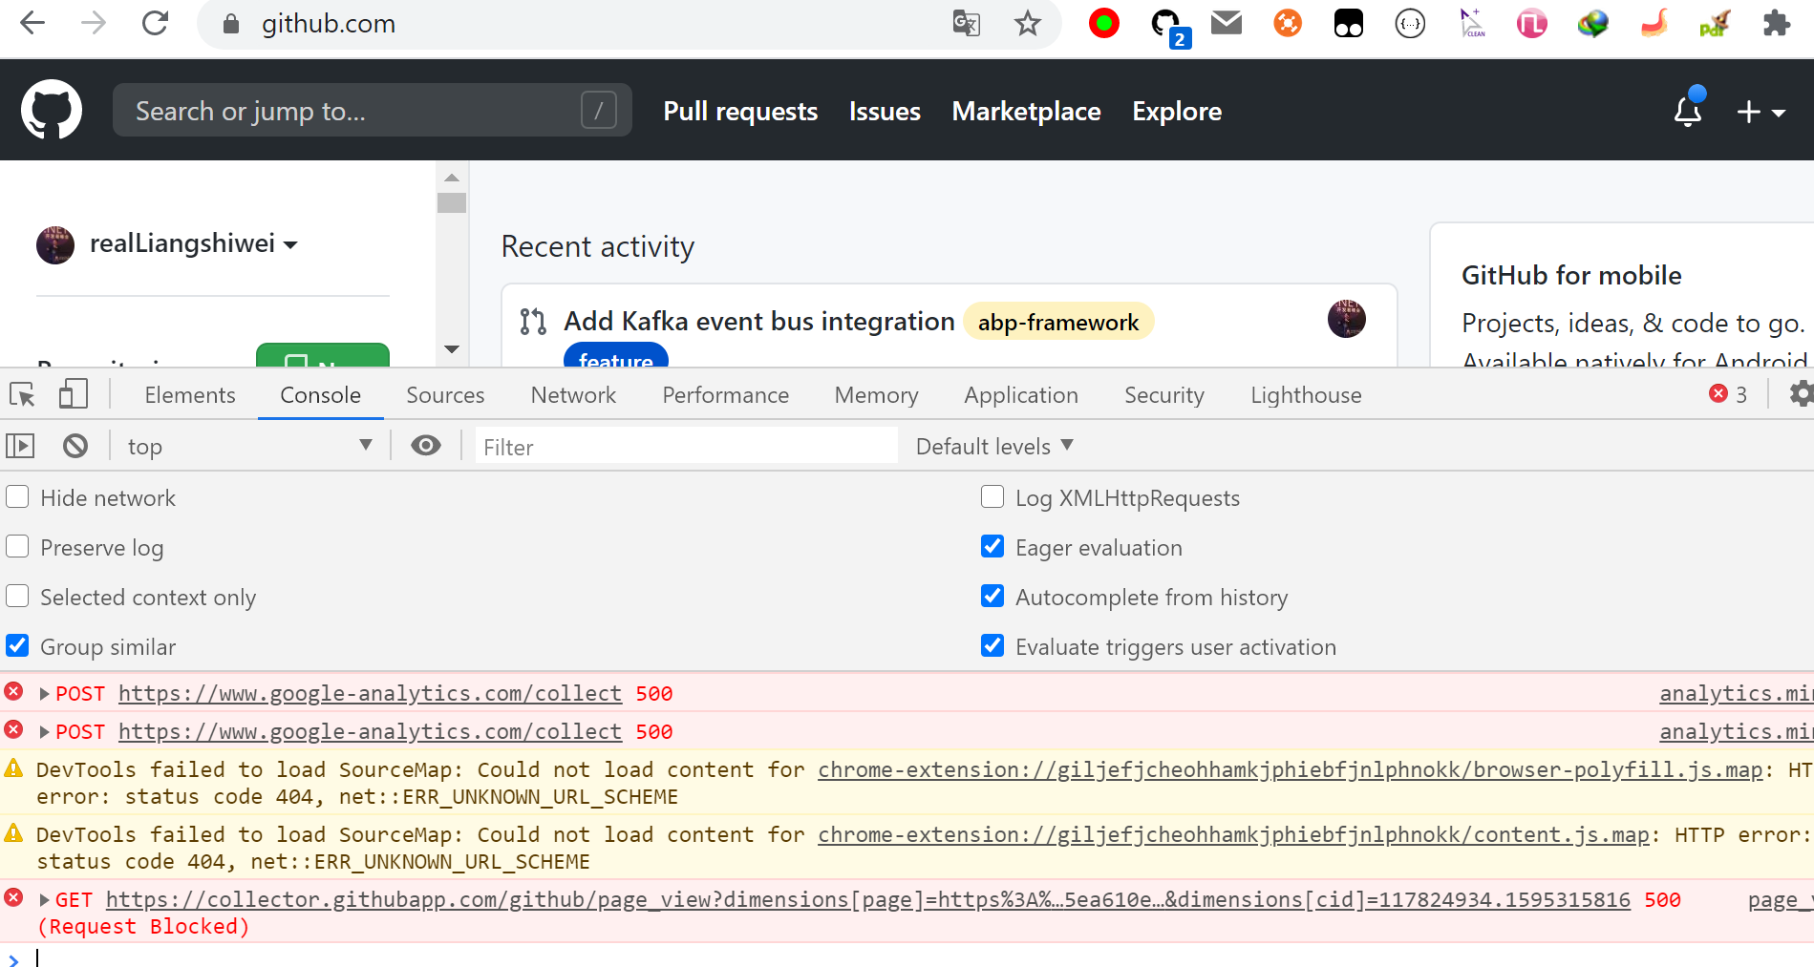Screen dimensions: 1814x967
Task: Open the GitHub notifications bell
Action: pyautogui.click(x=1688, y=111)
